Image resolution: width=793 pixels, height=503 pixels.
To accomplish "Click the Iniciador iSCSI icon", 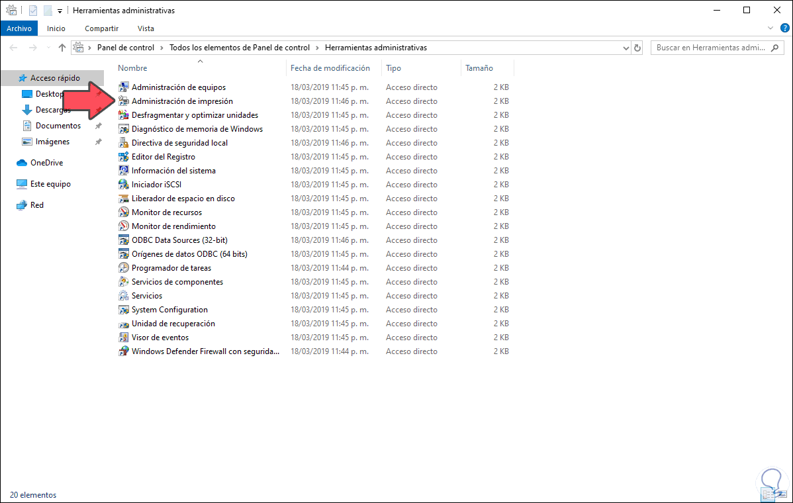I will click(x=123, y=185).
